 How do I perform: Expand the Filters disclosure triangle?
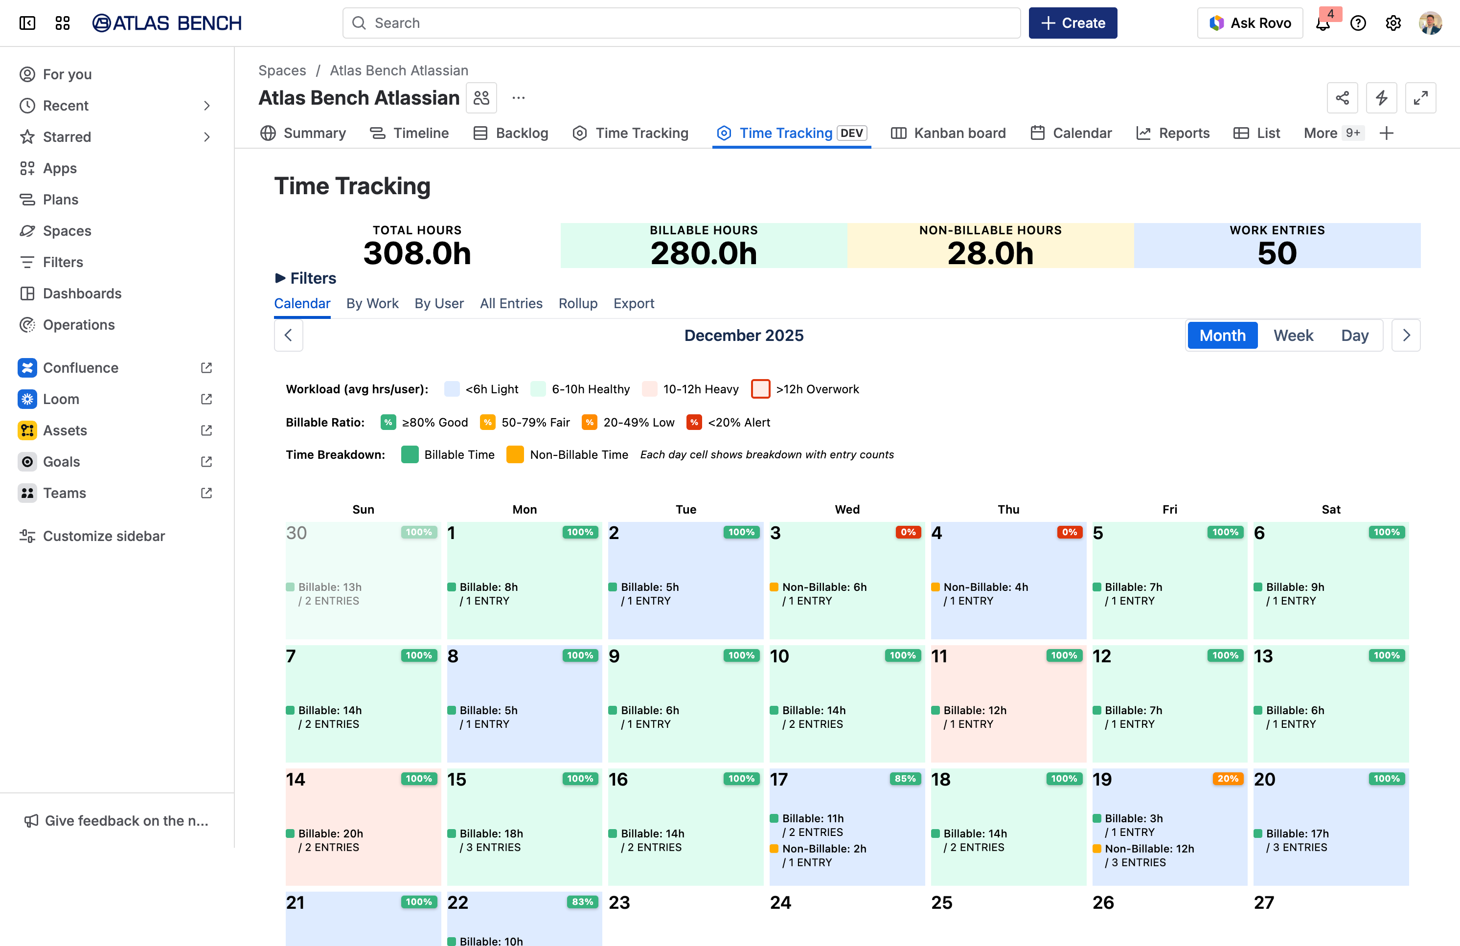pos(280,278)
